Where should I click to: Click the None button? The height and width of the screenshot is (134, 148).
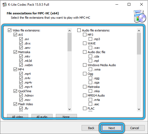pos(66,117)
